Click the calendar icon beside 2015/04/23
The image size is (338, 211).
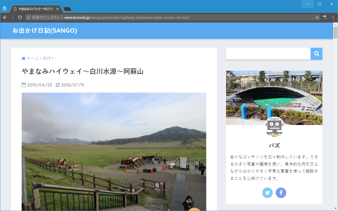point(24,85)
